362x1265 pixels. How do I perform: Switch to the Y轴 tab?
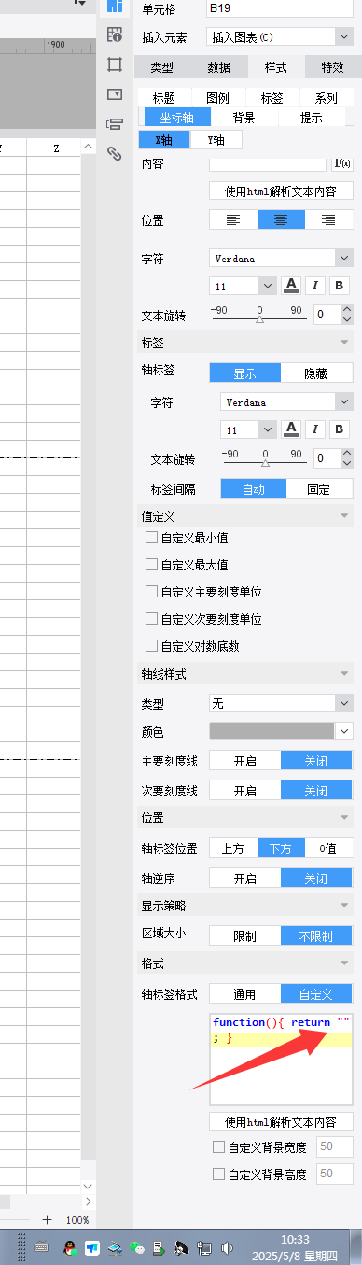[x=216, y=140]
